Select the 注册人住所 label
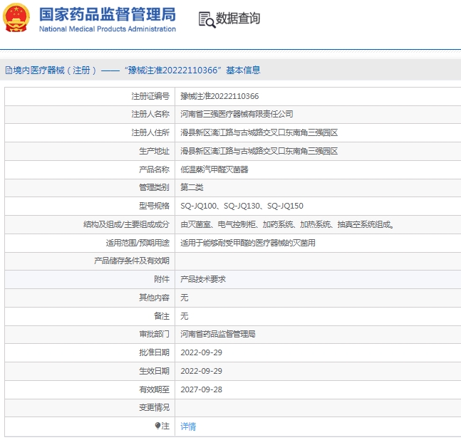Viewport: 461px width, 440px height. click(x=150, y=132)
